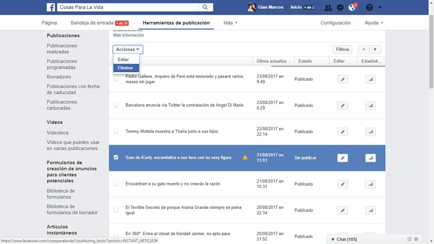Check the Pedro Gallese post checkbox
This screenshot has height=244, width=434.
[x=116, y=78]
